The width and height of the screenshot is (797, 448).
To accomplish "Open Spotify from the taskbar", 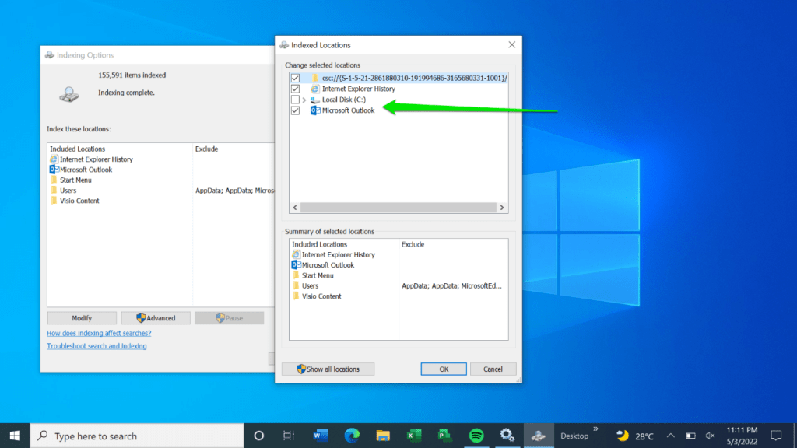I will tap(477, 435).
